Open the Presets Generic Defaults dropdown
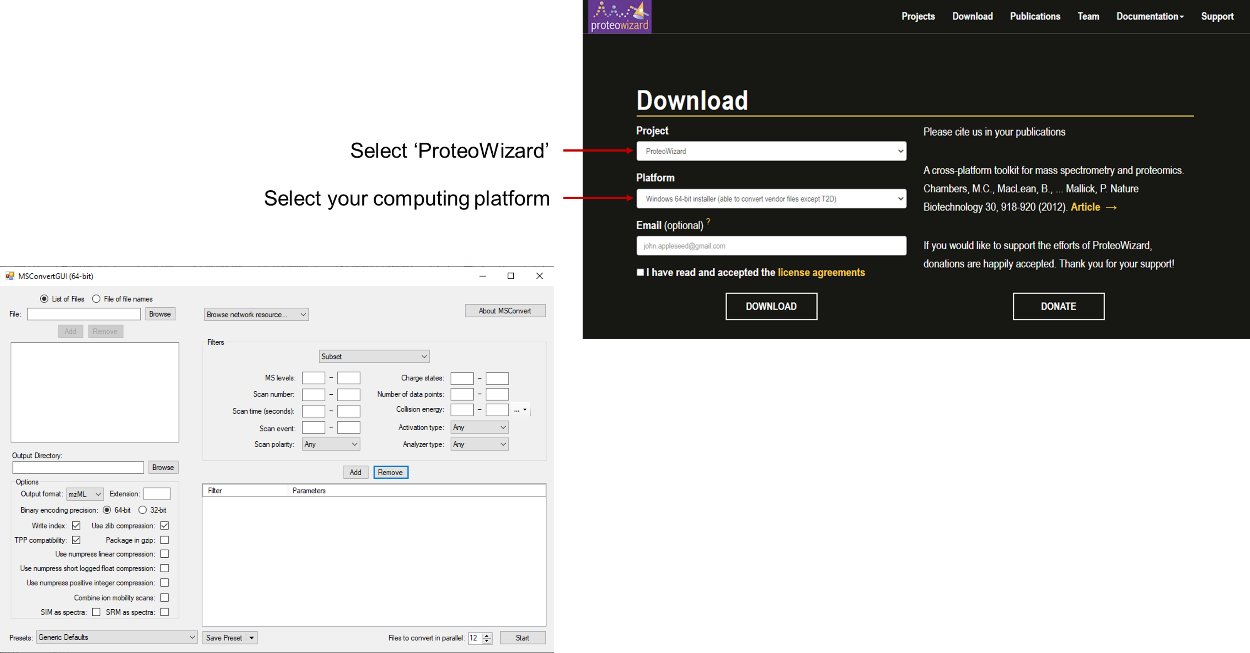The width and height of the screenshot is (1250, 653). (x=117, y=637)
